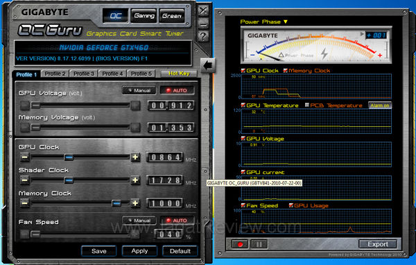Click Memory Clock value field 1000
The image size is (416, 265).
click(x=165, y=204)
